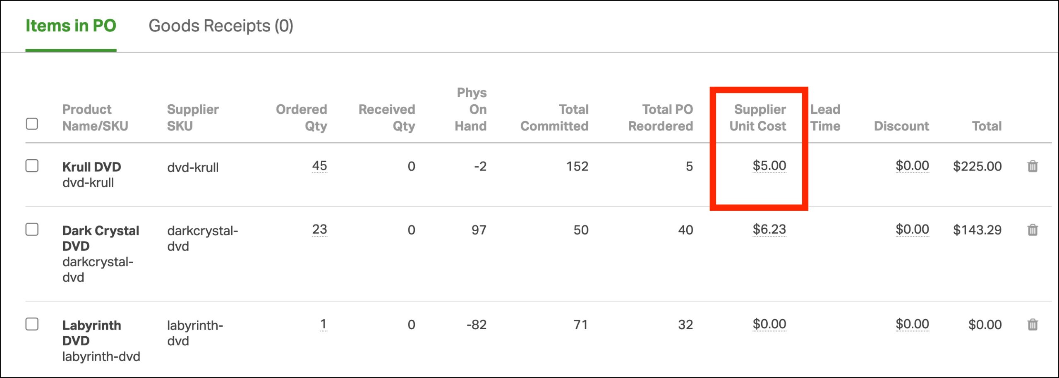Image resolution: width=1059 pixels, height=378 pixels.
Task: Open the Krull DVD product link
Action: tap(91, 167)
